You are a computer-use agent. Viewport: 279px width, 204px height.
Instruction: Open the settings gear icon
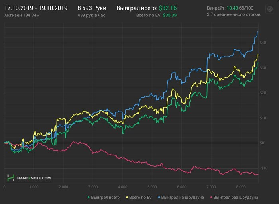click(x=270, y=9)
